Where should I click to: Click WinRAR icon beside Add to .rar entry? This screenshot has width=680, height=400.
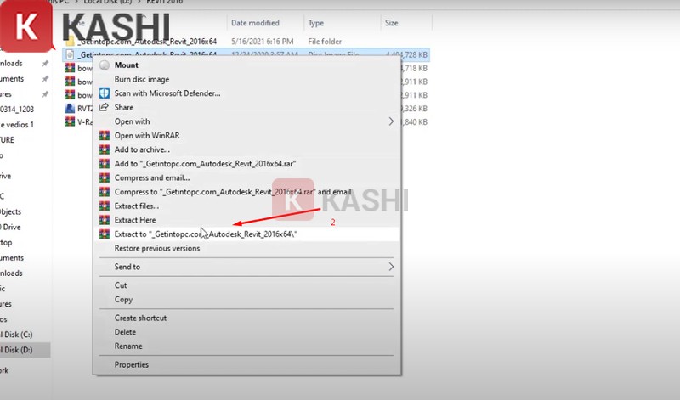104,164
